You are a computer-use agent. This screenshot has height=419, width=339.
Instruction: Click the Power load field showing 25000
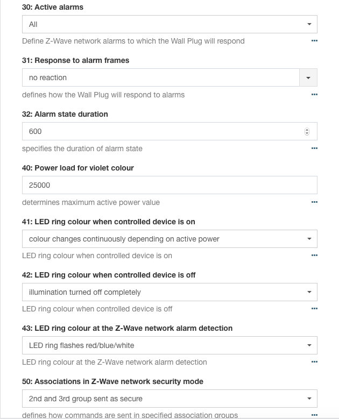click(x=169, y=185)
